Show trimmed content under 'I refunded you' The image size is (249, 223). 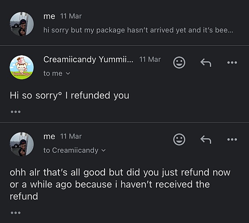tap(15, 111)
